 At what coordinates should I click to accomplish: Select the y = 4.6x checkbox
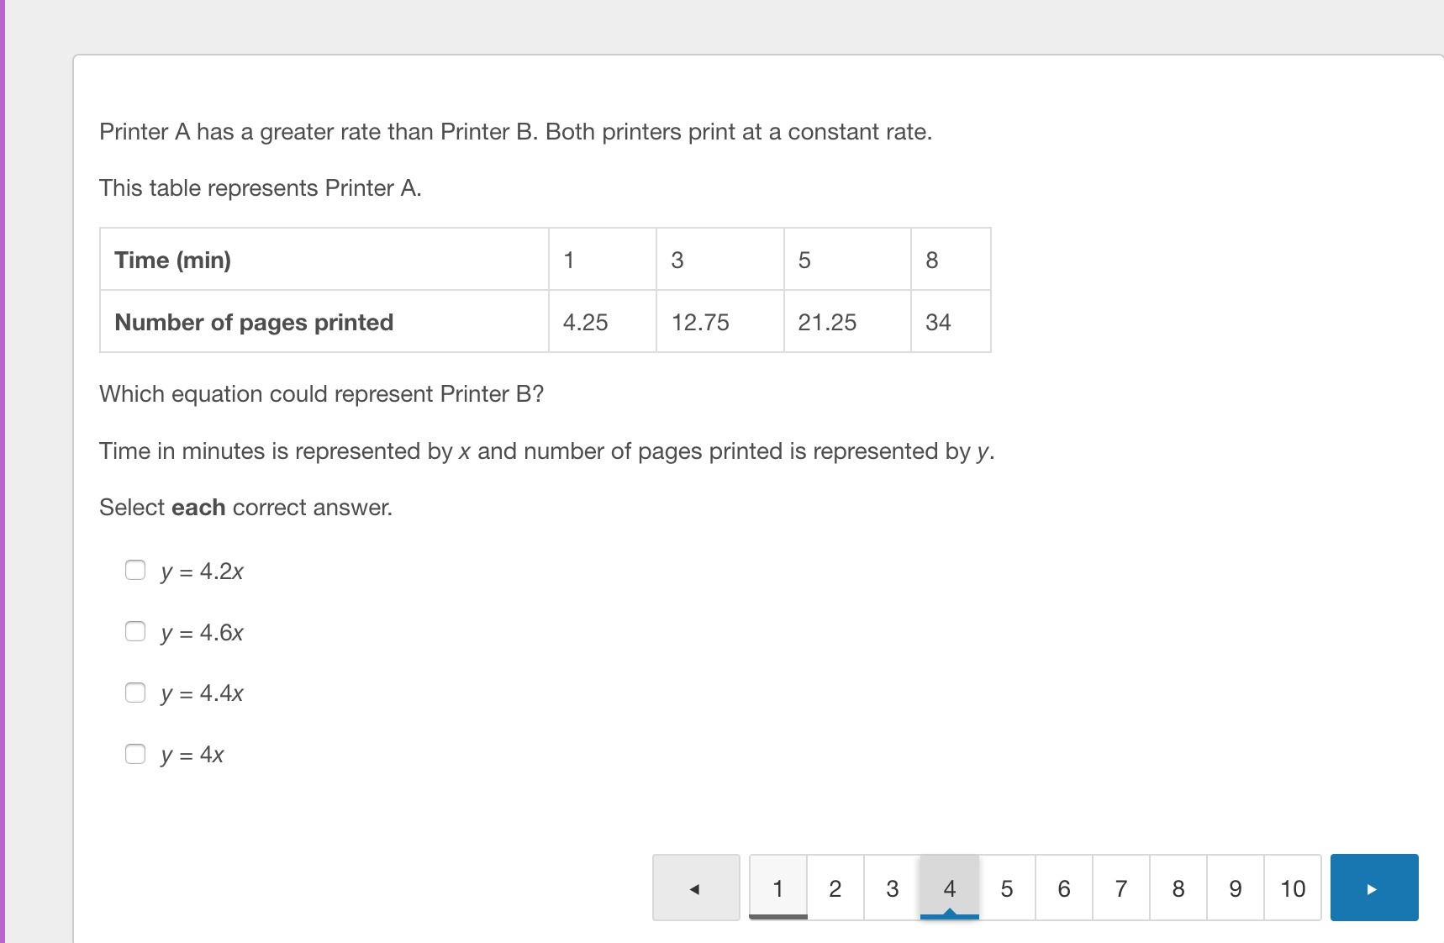pos(135,631)
